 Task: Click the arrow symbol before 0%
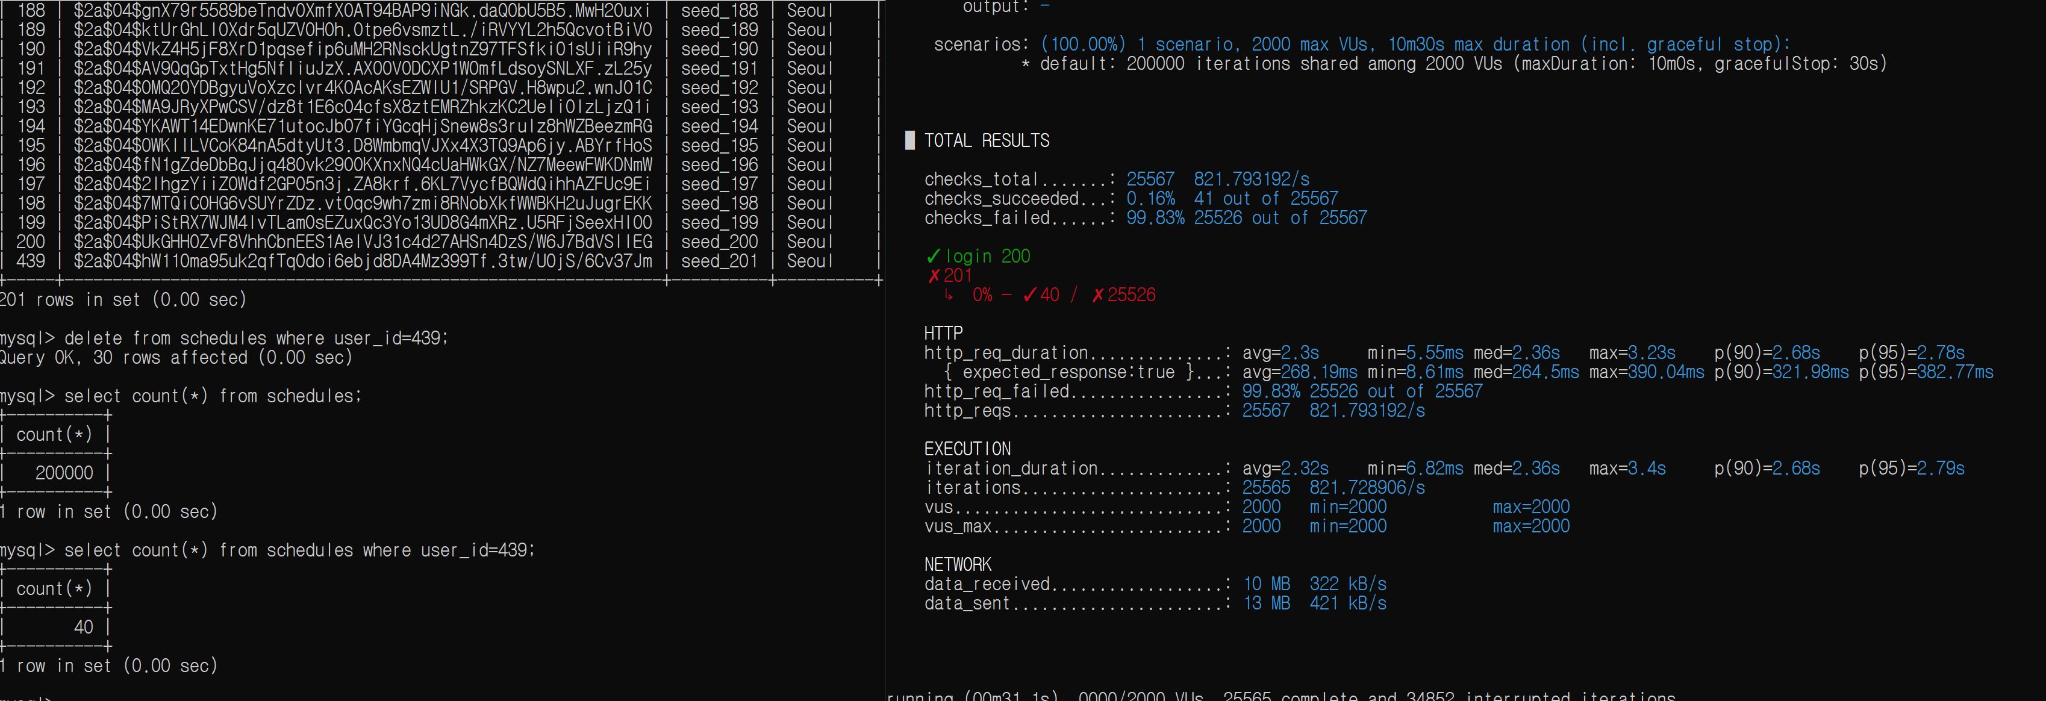949,295
